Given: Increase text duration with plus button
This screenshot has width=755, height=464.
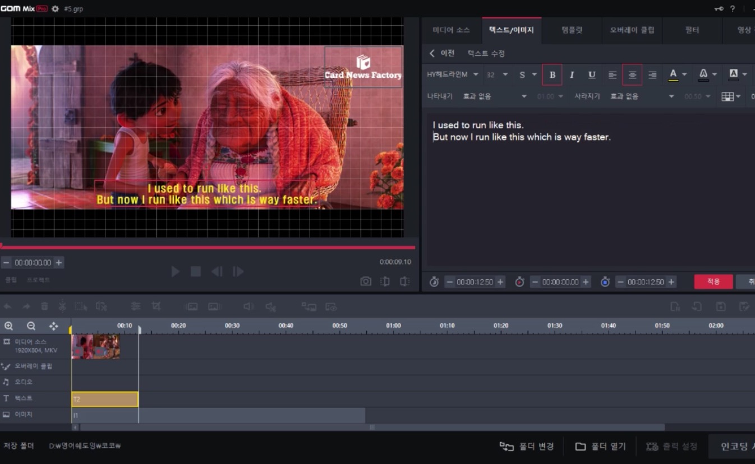Looking at the screenshot, I should click(500, 281).
